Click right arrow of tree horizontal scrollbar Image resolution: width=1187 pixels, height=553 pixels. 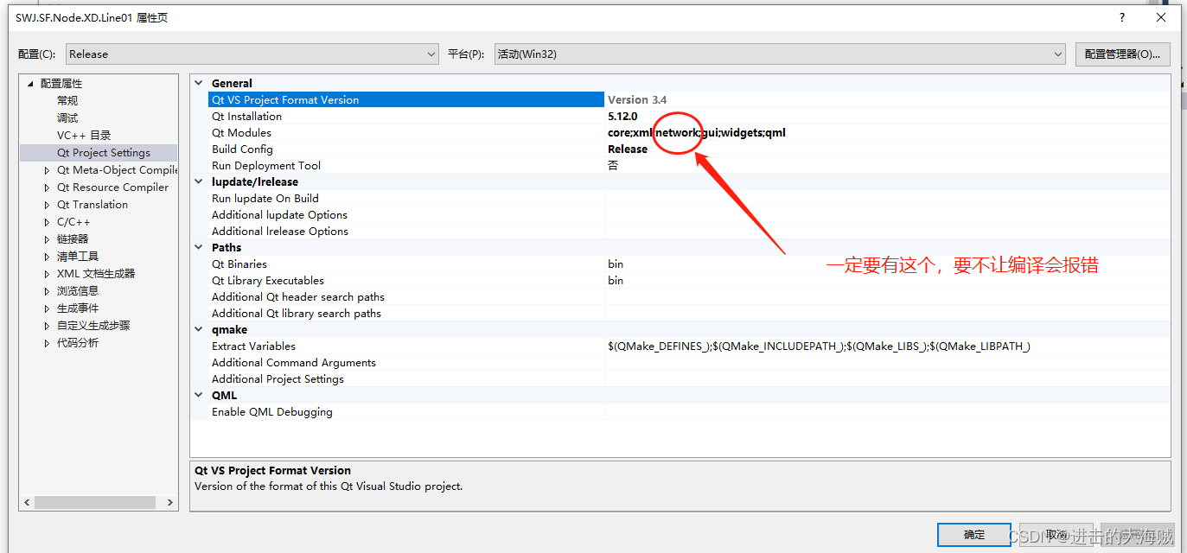(x=169, y=502)
